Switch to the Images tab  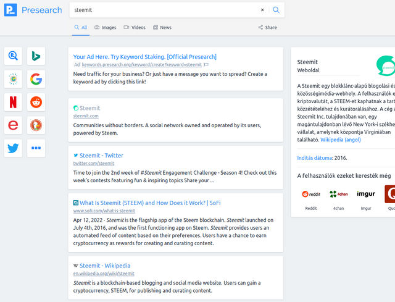point(106,27)
